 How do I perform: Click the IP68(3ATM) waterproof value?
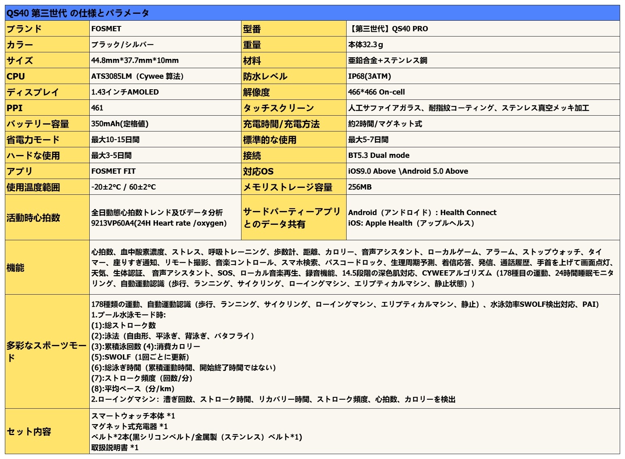(x=369, y=76)
